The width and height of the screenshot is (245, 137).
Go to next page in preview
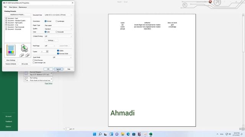(x=74, y=129)
